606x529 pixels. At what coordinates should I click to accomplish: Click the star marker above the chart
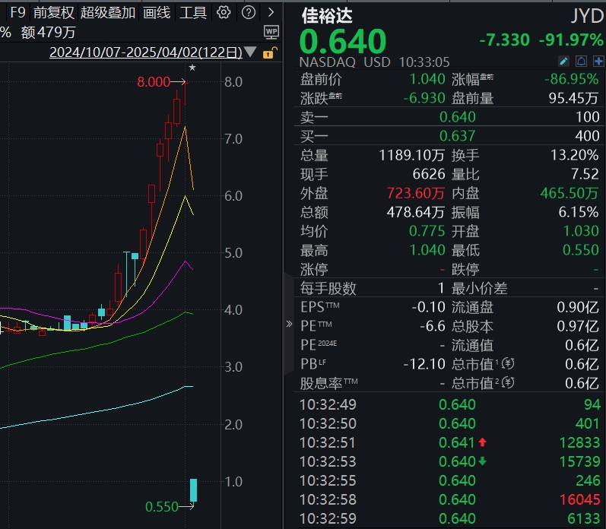192,68
